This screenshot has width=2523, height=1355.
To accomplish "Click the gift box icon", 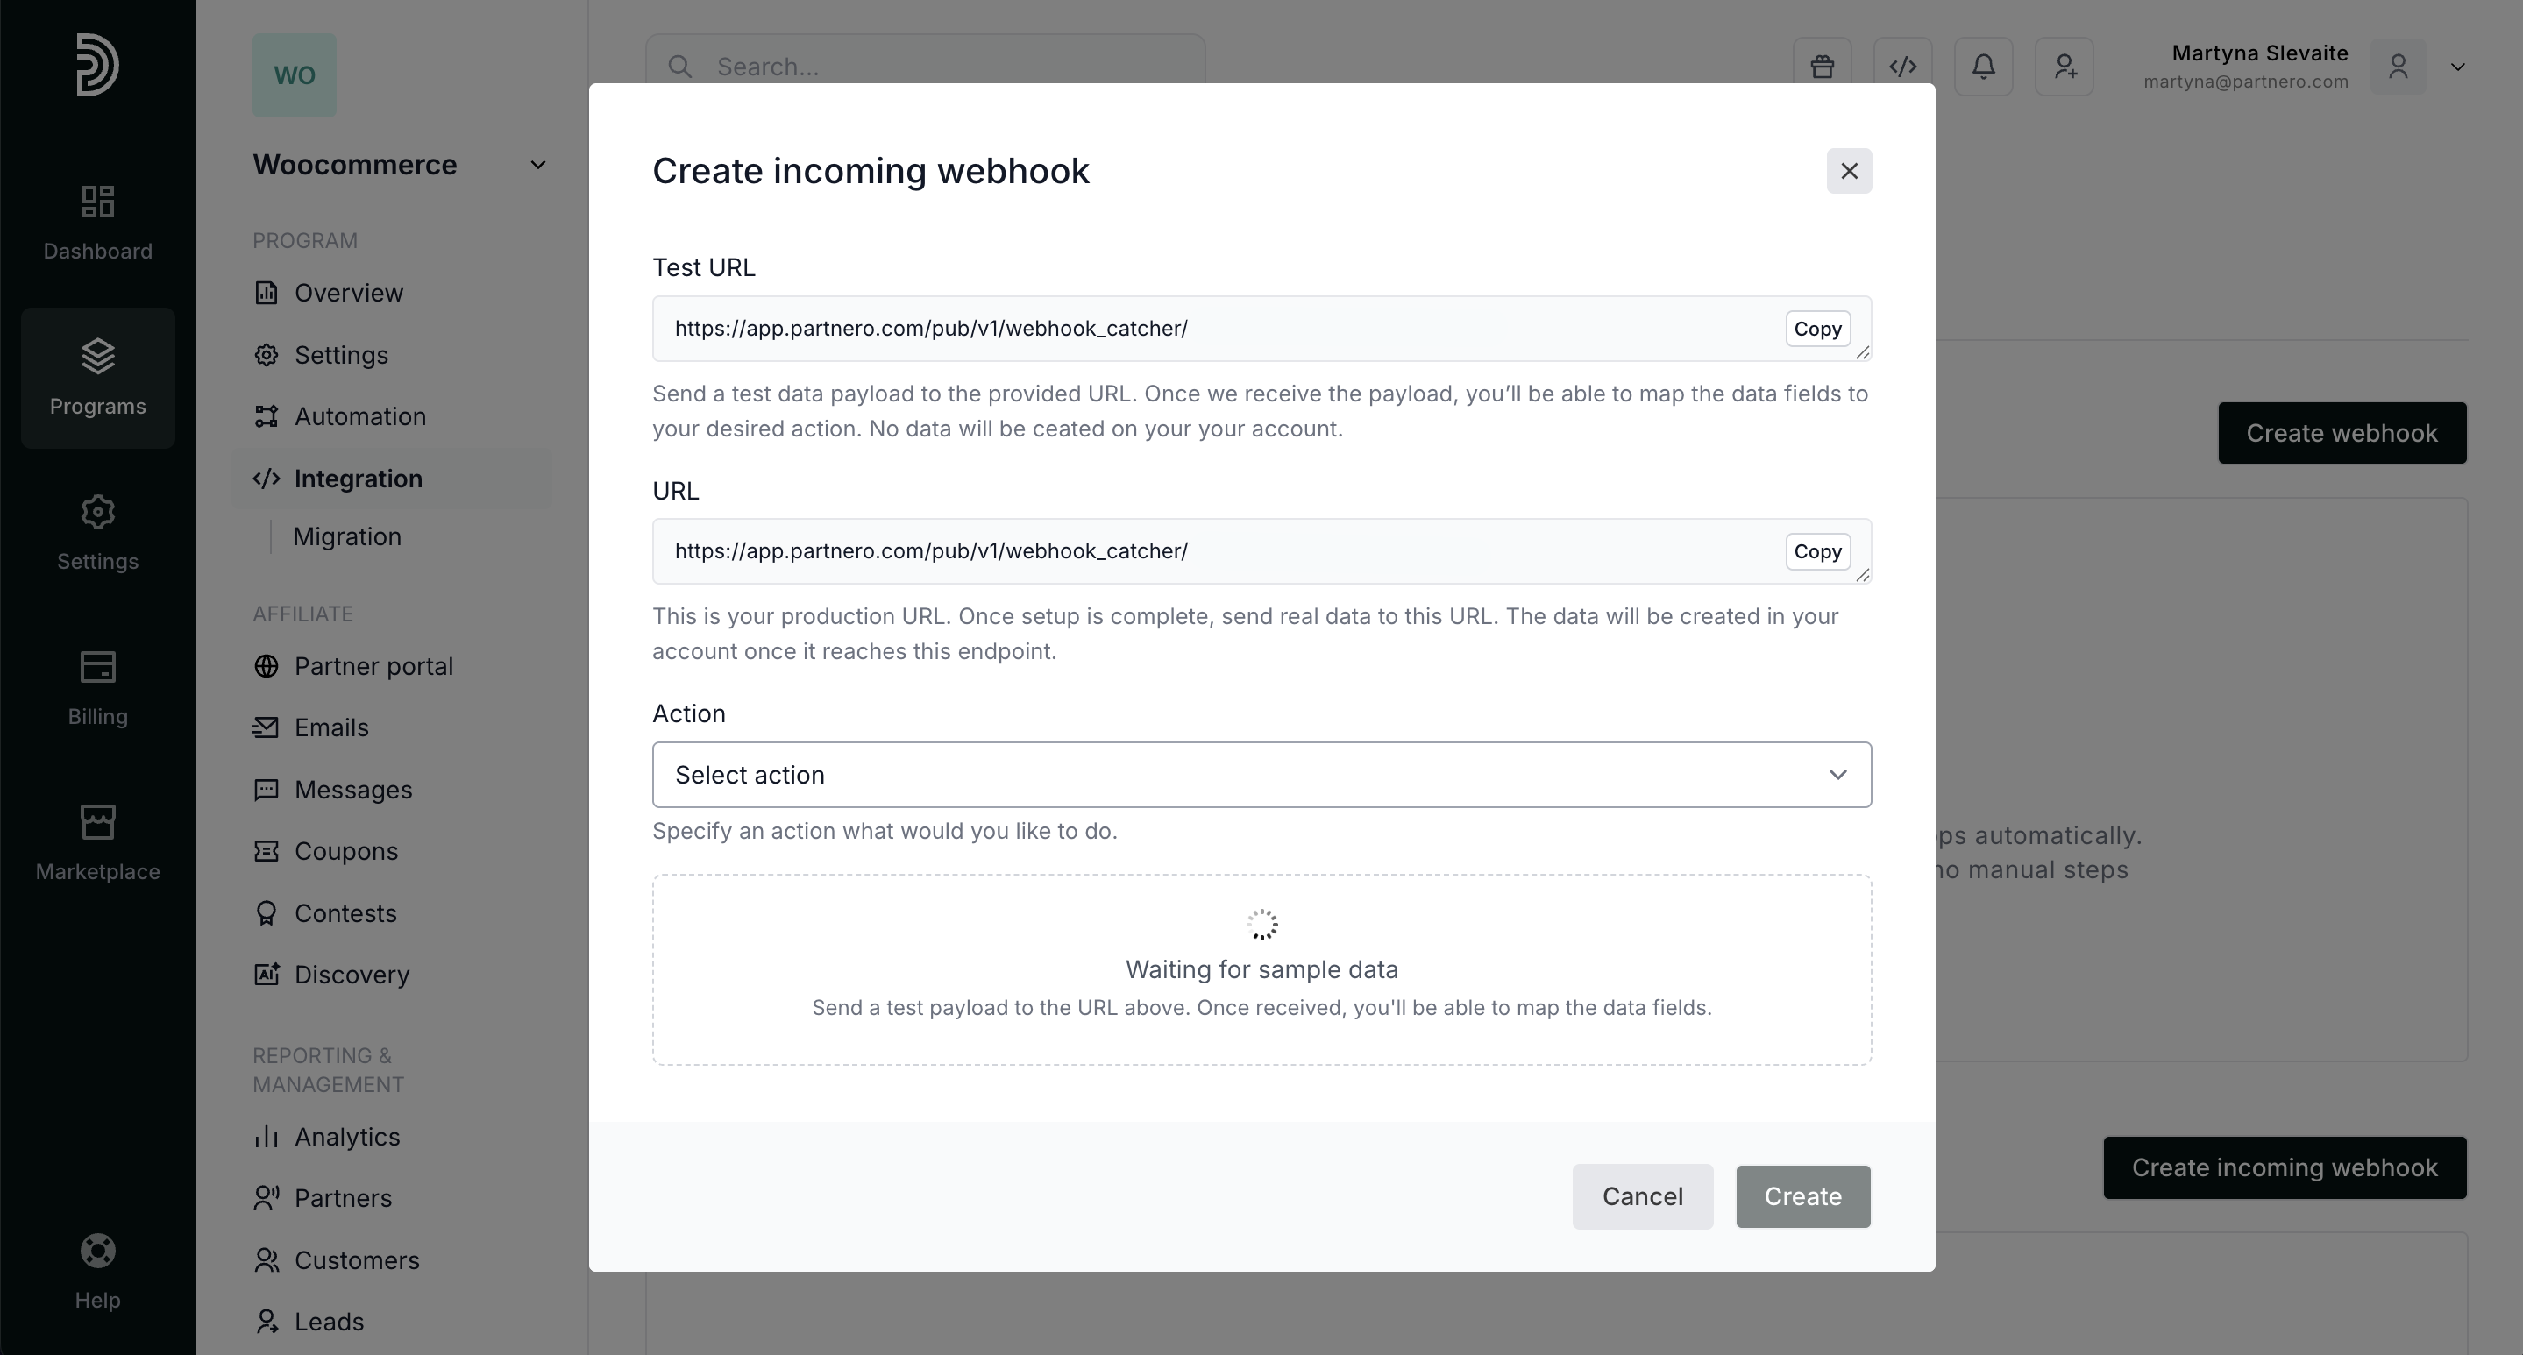I will pyautogui.click(x=1822, y=67).
